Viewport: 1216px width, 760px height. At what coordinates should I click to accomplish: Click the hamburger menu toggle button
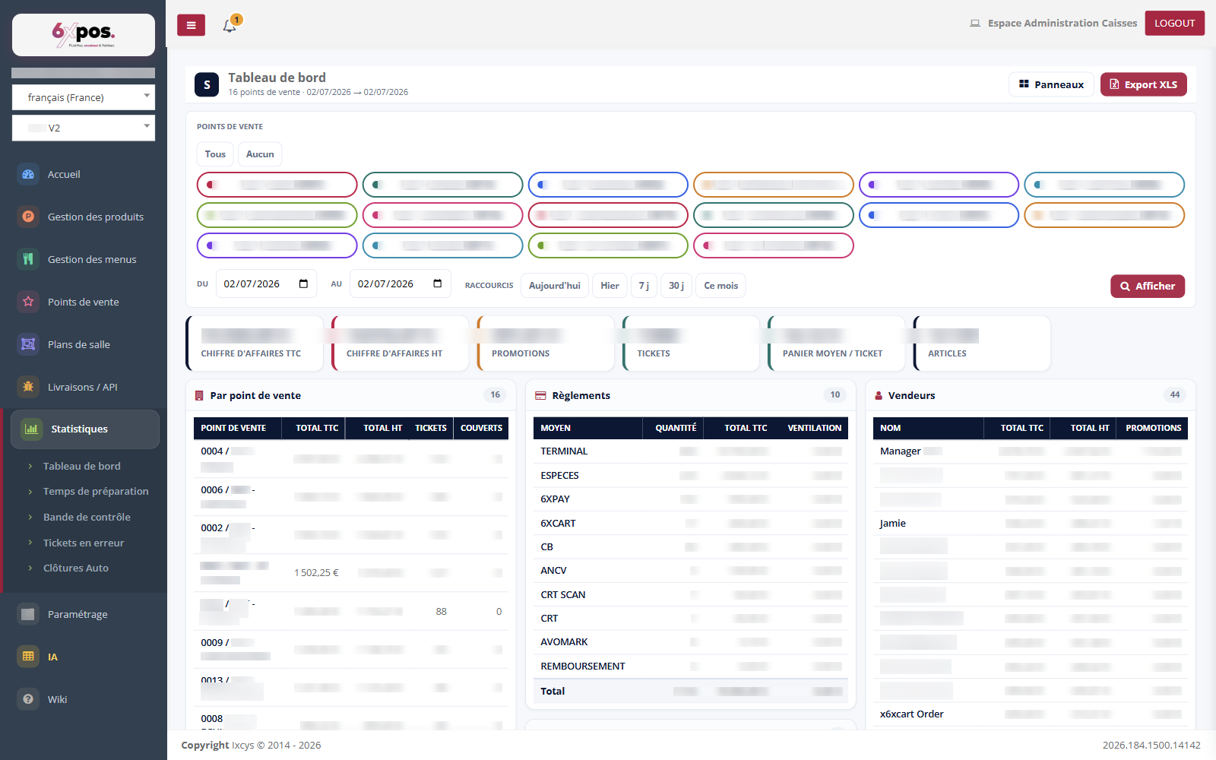coord(191,25)
